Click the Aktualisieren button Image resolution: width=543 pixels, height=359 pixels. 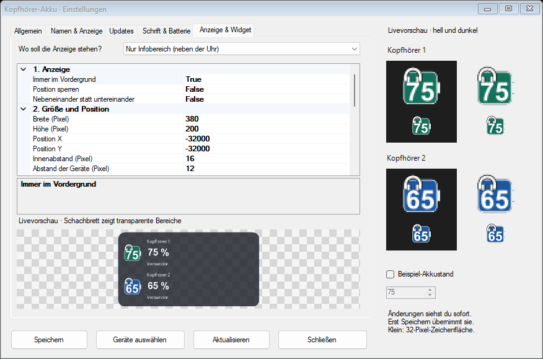(231, 340)
